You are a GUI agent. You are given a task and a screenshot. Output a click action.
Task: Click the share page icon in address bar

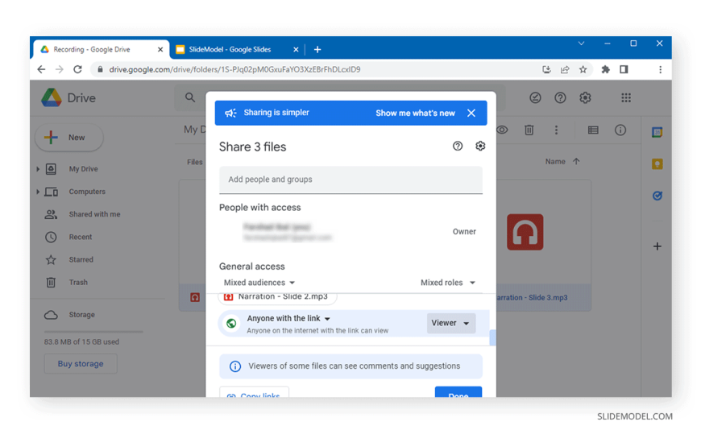(x=565, y=69)
